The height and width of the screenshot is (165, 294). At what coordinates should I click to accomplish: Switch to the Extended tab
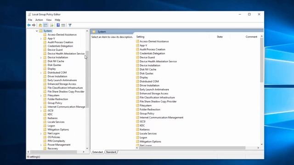click(x=97, y=152)
